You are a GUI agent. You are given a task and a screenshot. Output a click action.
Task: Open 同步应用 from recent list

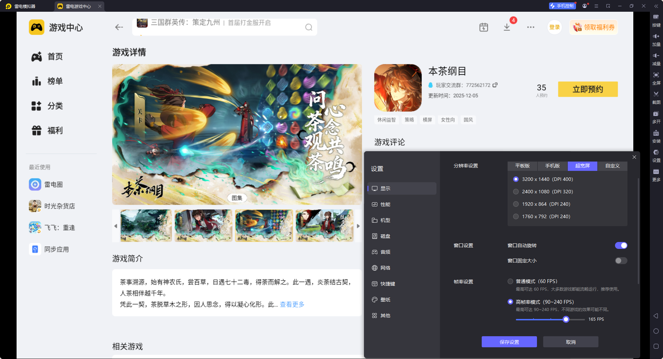tap(49, 249)
